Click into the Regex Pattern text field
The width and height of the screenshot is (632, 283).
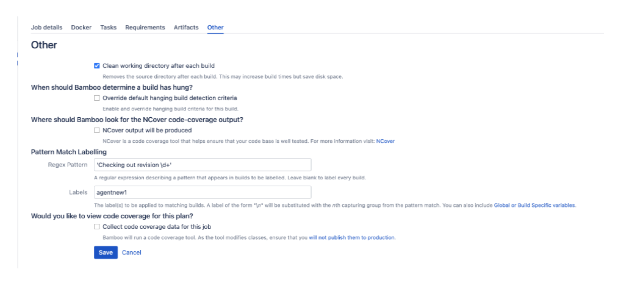tap(202, 165)
